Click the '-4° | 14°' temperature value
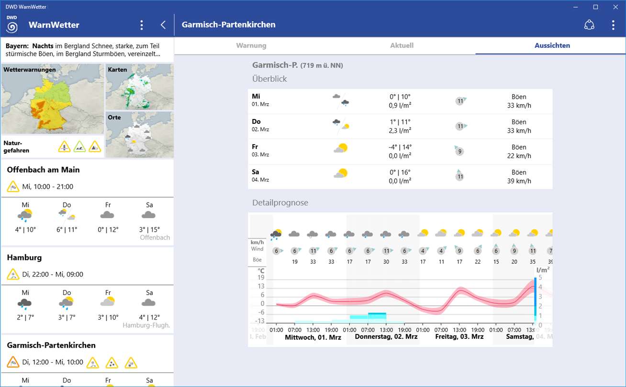The height and width of the screenshot is (387, 626). tap(400, 147)
